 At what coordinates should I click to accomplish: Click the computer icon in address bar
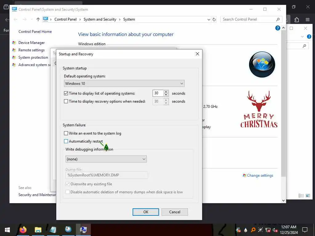[46, 19]
